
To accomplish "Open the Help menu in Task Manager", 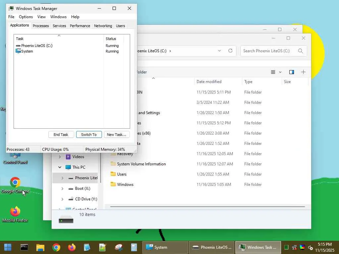I will pos(75,17).
